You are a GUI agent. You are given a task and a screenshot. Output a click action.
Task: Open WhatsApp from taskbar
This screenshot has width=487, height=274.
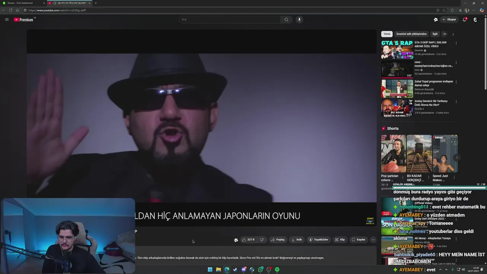pos(261,269)
